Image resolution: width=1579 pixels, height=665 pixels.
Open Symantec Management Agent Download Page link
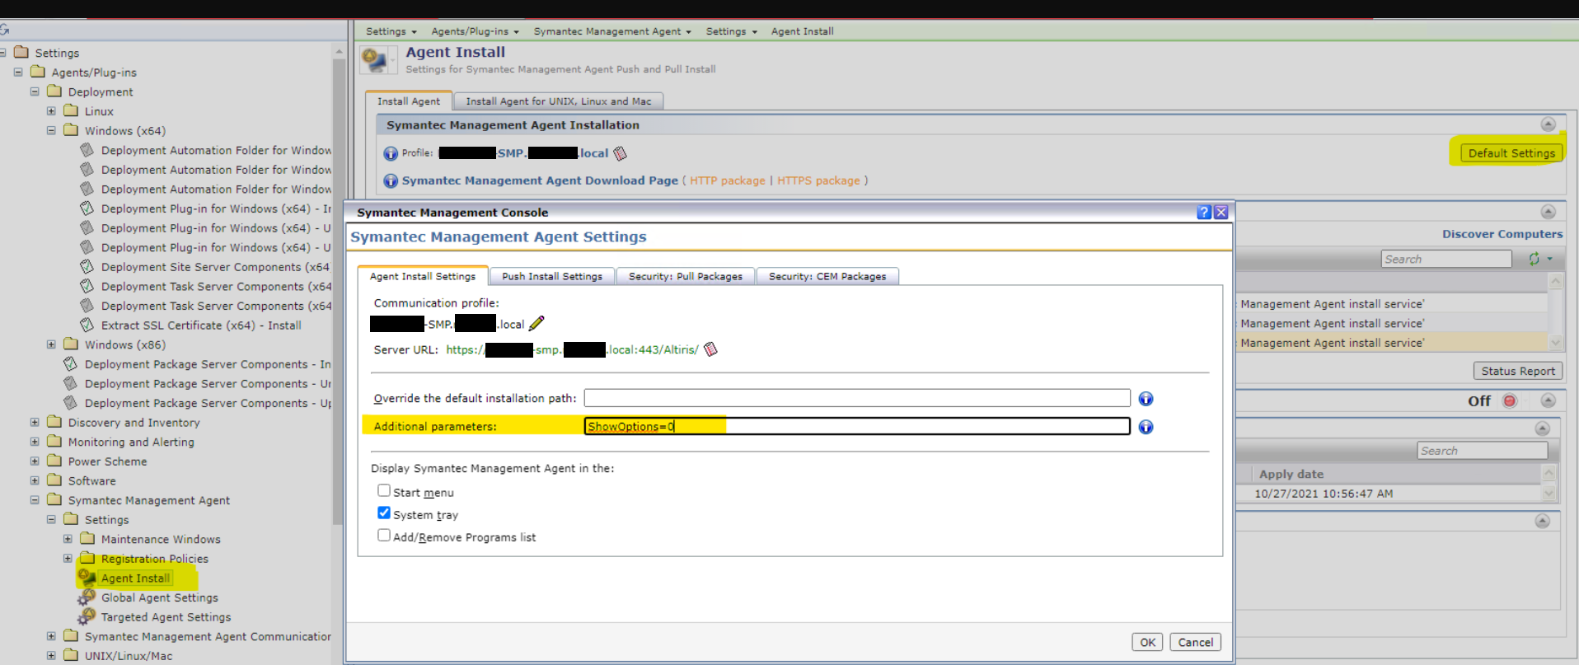[x=540, y=180]
